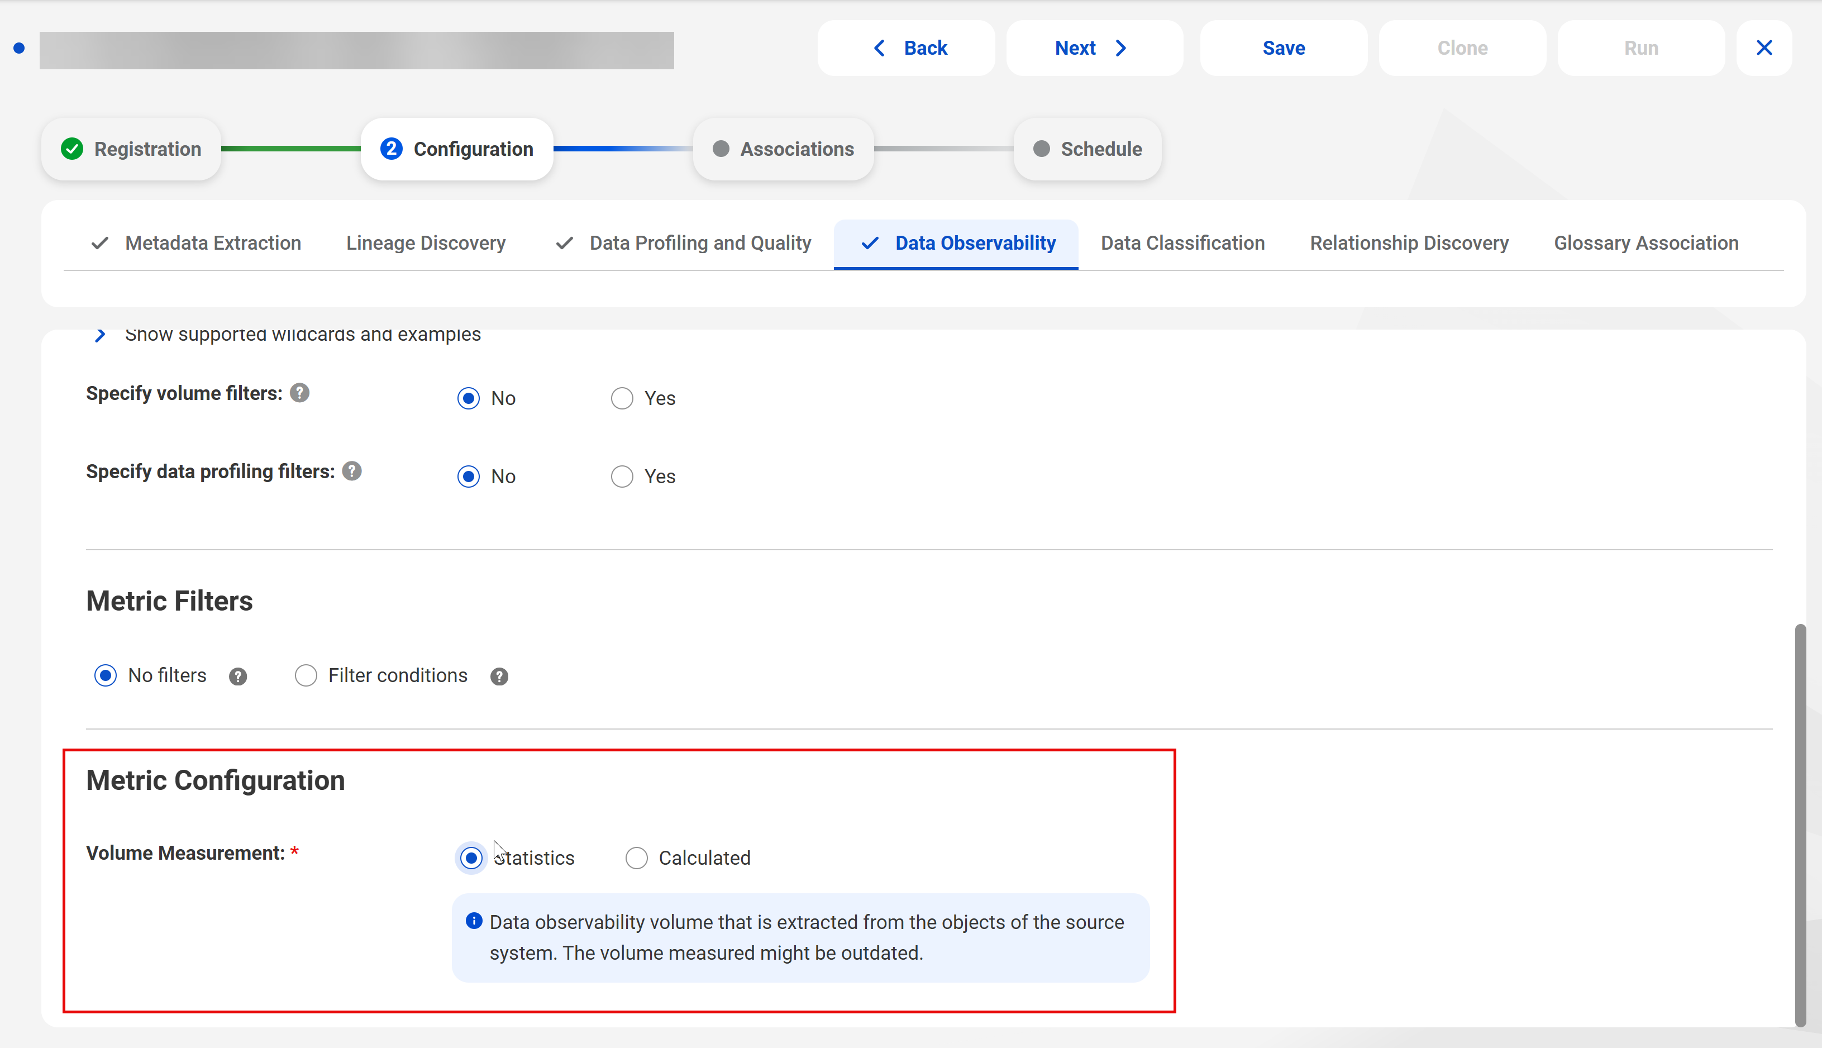Select No for data profiling filters

tap(469, 477)
